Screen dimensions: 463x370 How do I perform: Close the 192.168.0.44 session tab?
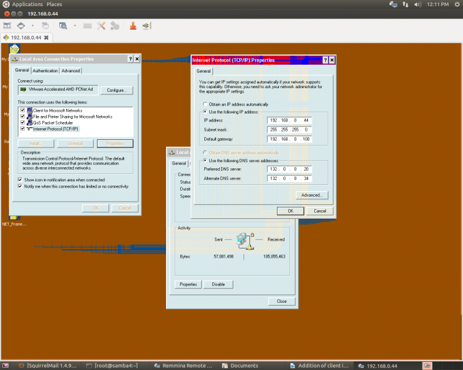[46, 38]
